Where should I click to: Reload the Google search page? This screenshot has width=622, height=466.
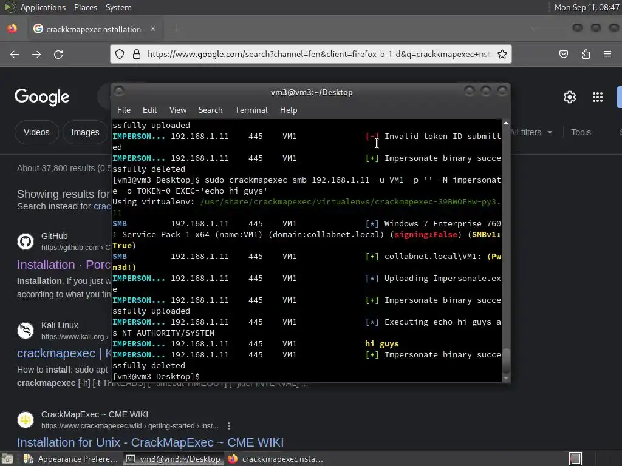point(58,54)
